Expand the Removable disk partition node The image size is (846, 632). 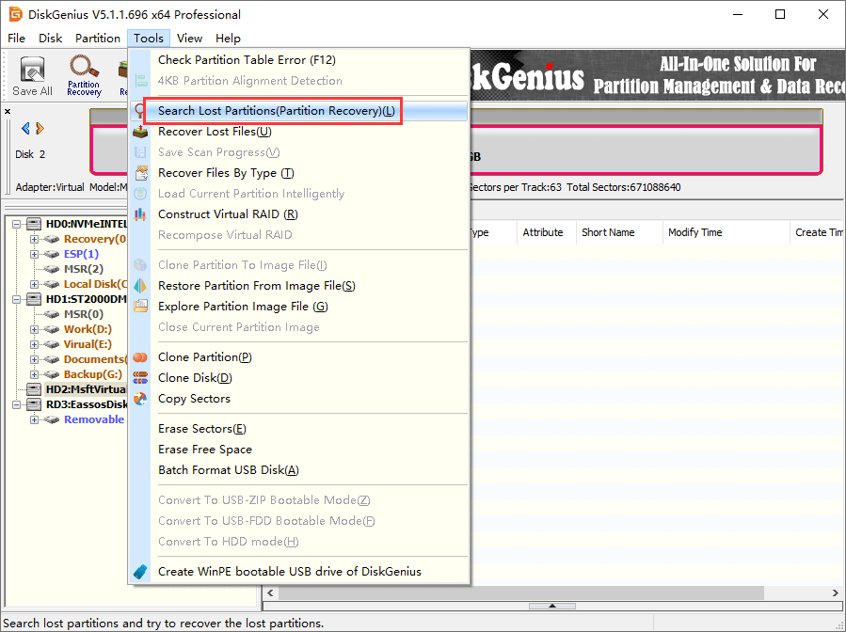[x=35, y=419]
